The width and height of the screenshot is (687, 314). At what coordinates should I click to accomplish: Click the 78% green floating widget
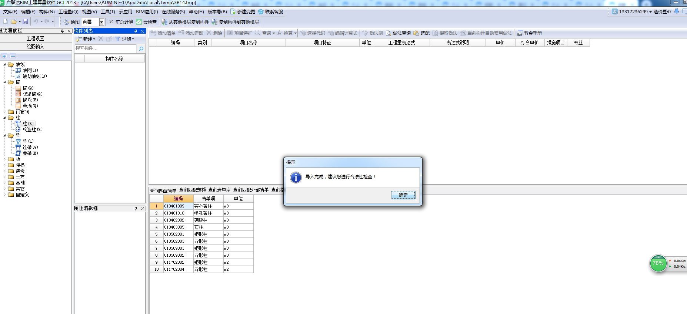658,263
